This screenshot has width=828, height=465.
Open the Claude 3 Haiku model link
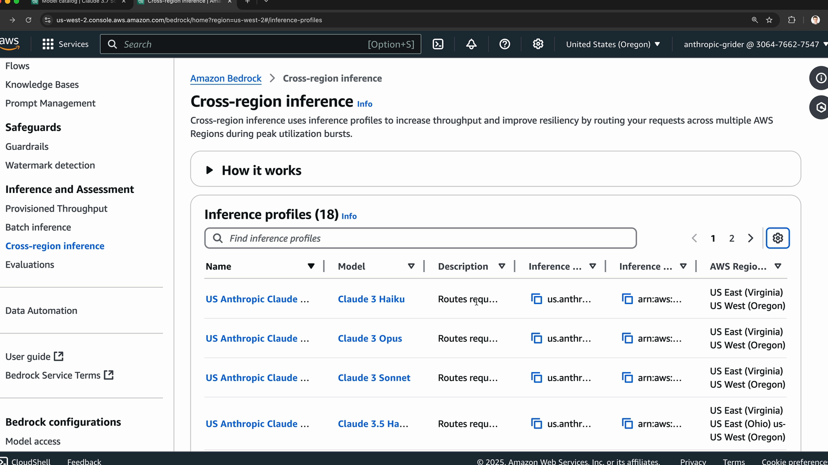pos(371,299)
